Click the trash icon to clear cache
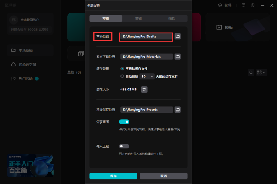This screenshot has width=277, height=184. coord(144,89)
